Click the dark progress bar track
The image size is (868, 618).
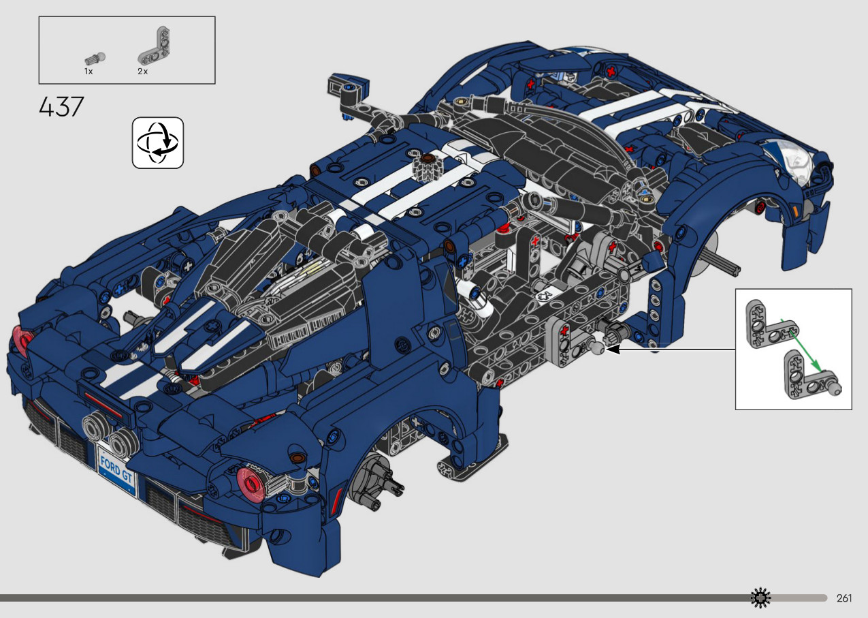click(x=374, y=598)
